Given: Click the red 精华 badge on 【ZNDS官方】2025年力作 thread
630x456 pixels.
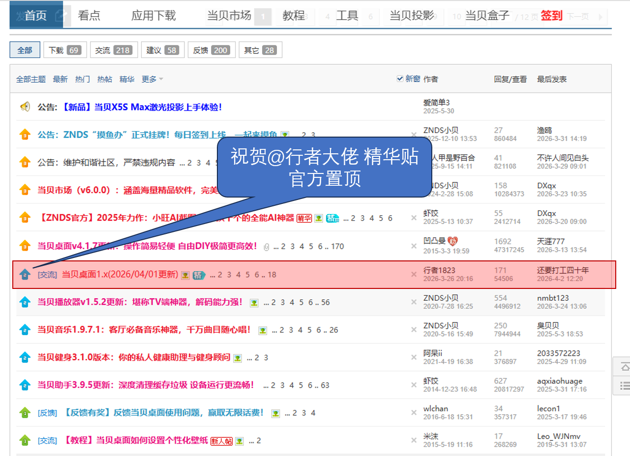Looking at the screenshot, I should click(304, 218).
